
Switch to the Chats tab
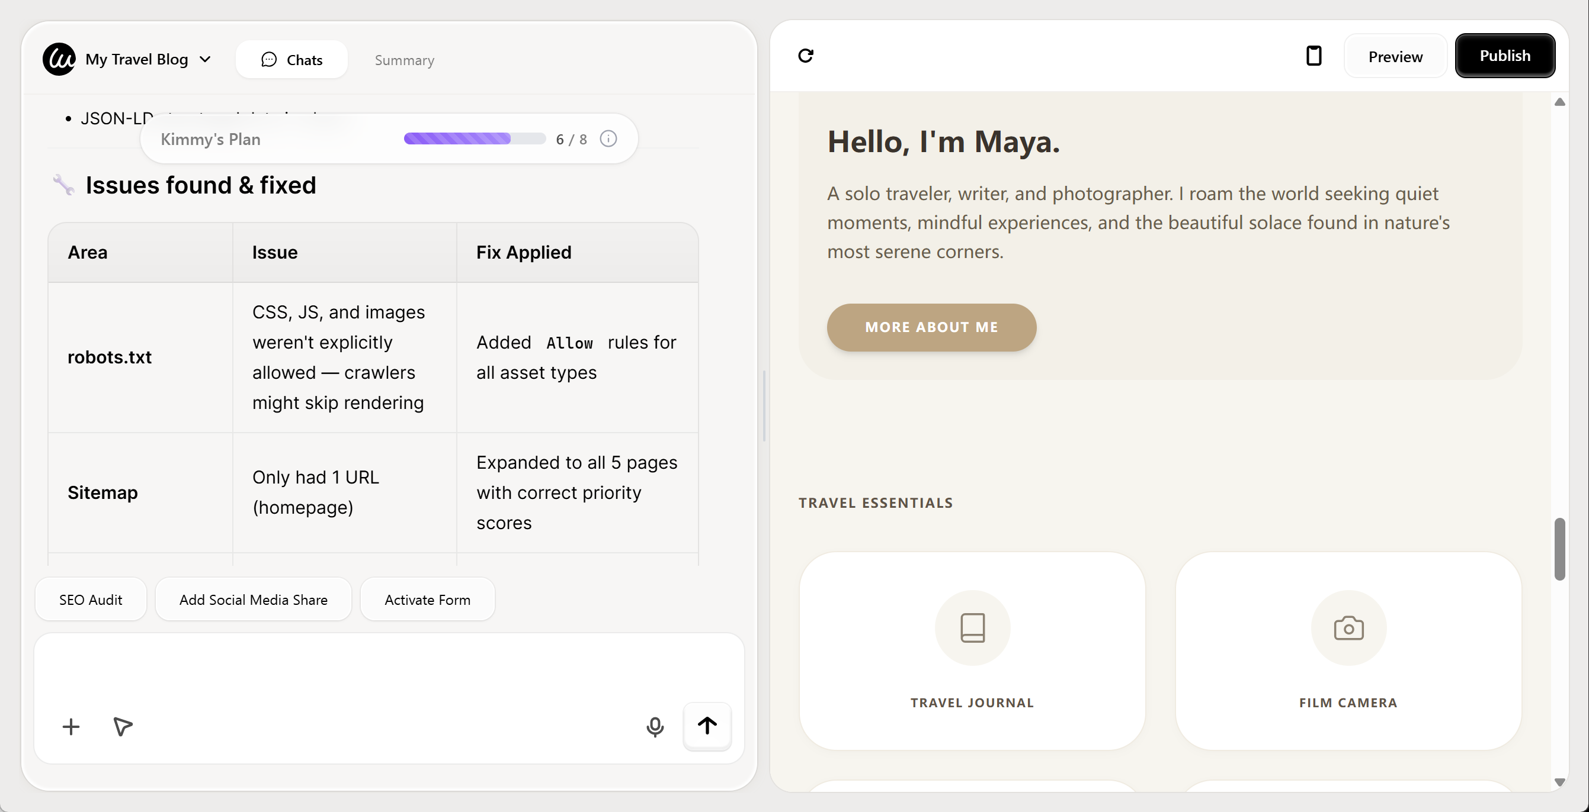click(x=291, y=60)
